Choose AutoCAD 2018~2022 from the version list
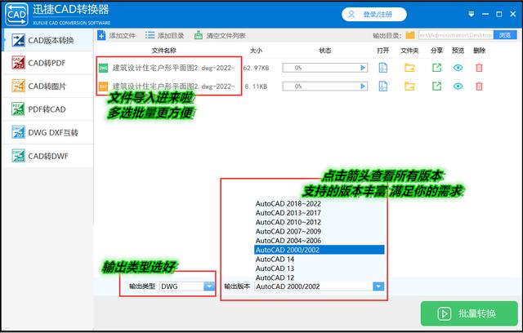The image size is (523, 333). coord(288,202)
